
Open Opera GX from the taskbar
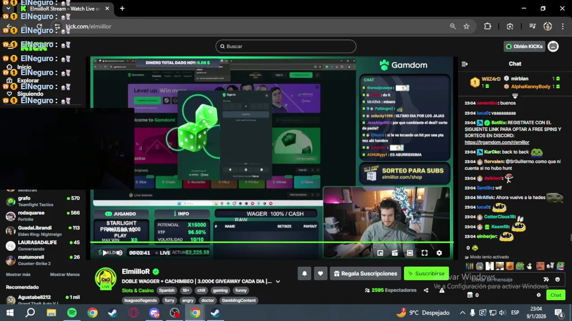click(x=134, y=313)
